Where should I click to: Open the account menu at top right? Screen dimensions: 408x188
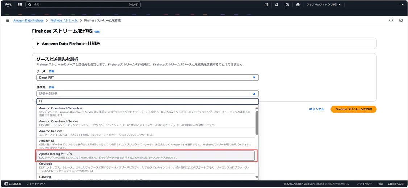tap(401, 5)
